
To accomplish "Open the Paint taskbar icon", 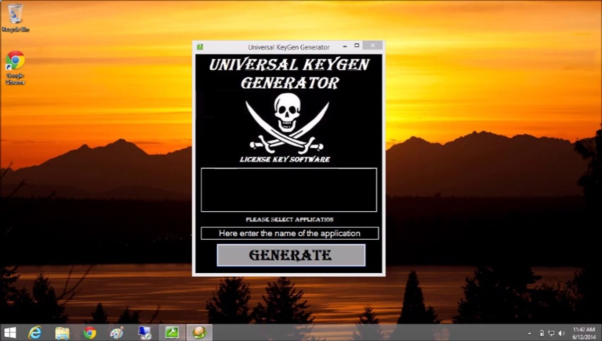I will [117, 332].
